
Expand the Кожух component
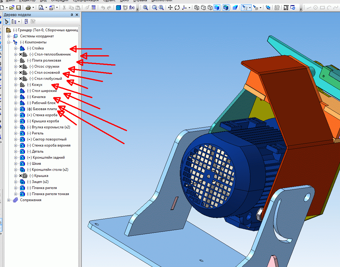[15, 85]
